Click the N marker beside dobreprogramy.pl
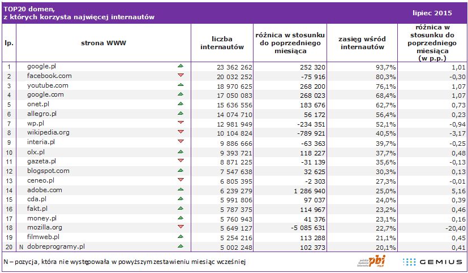 [21, 246]
